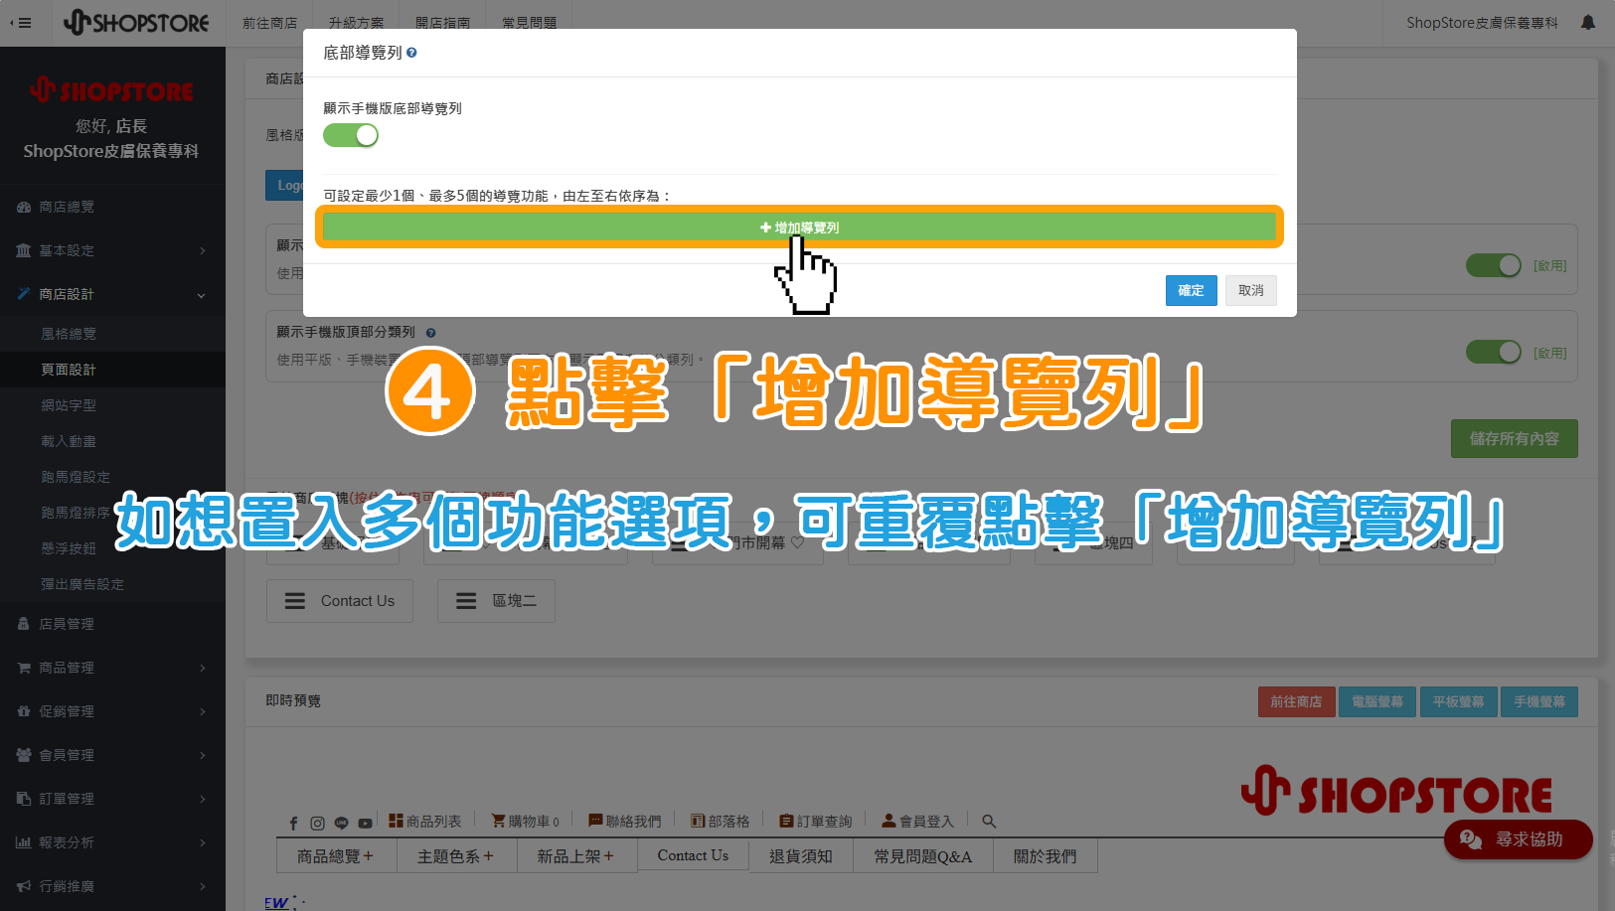The image size is (1615, 911).
Task: Switch preview to 手機螢幕
Action: [x=1539, y=701]
